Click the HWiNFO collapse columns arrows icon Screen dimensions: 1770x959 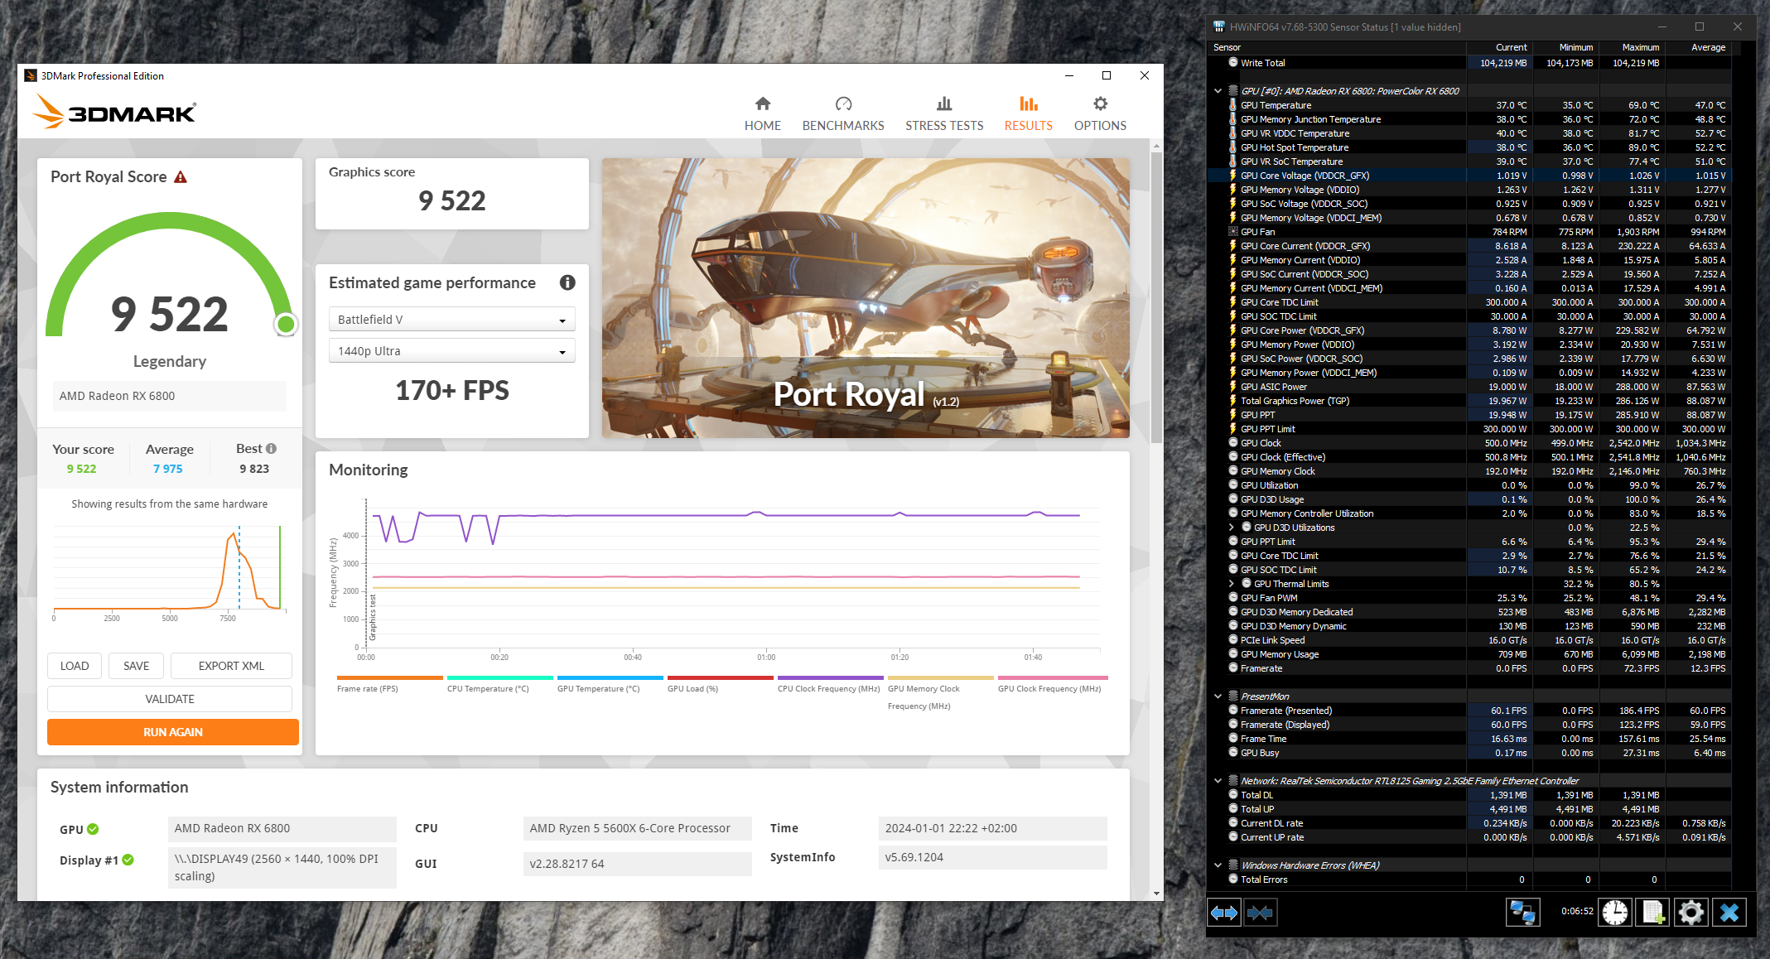(1260, 913)
